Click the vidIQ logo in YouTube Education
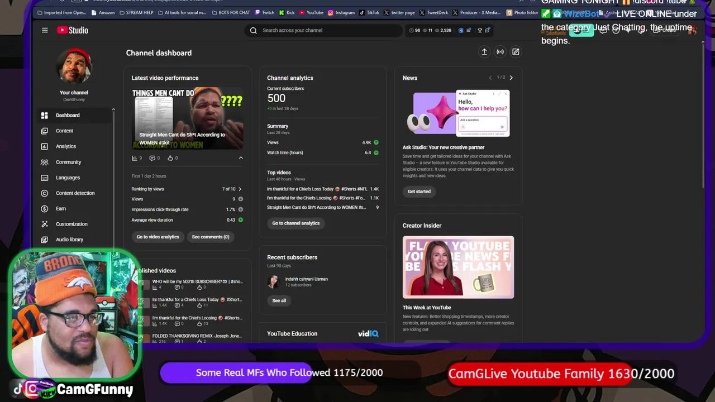 pyautogui.click(x=368, y=333)
